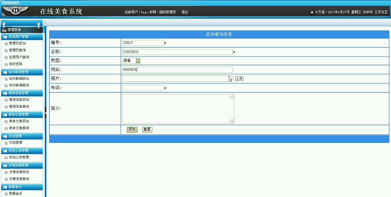Click the 在线美食系统 title text

pos(61,11)
